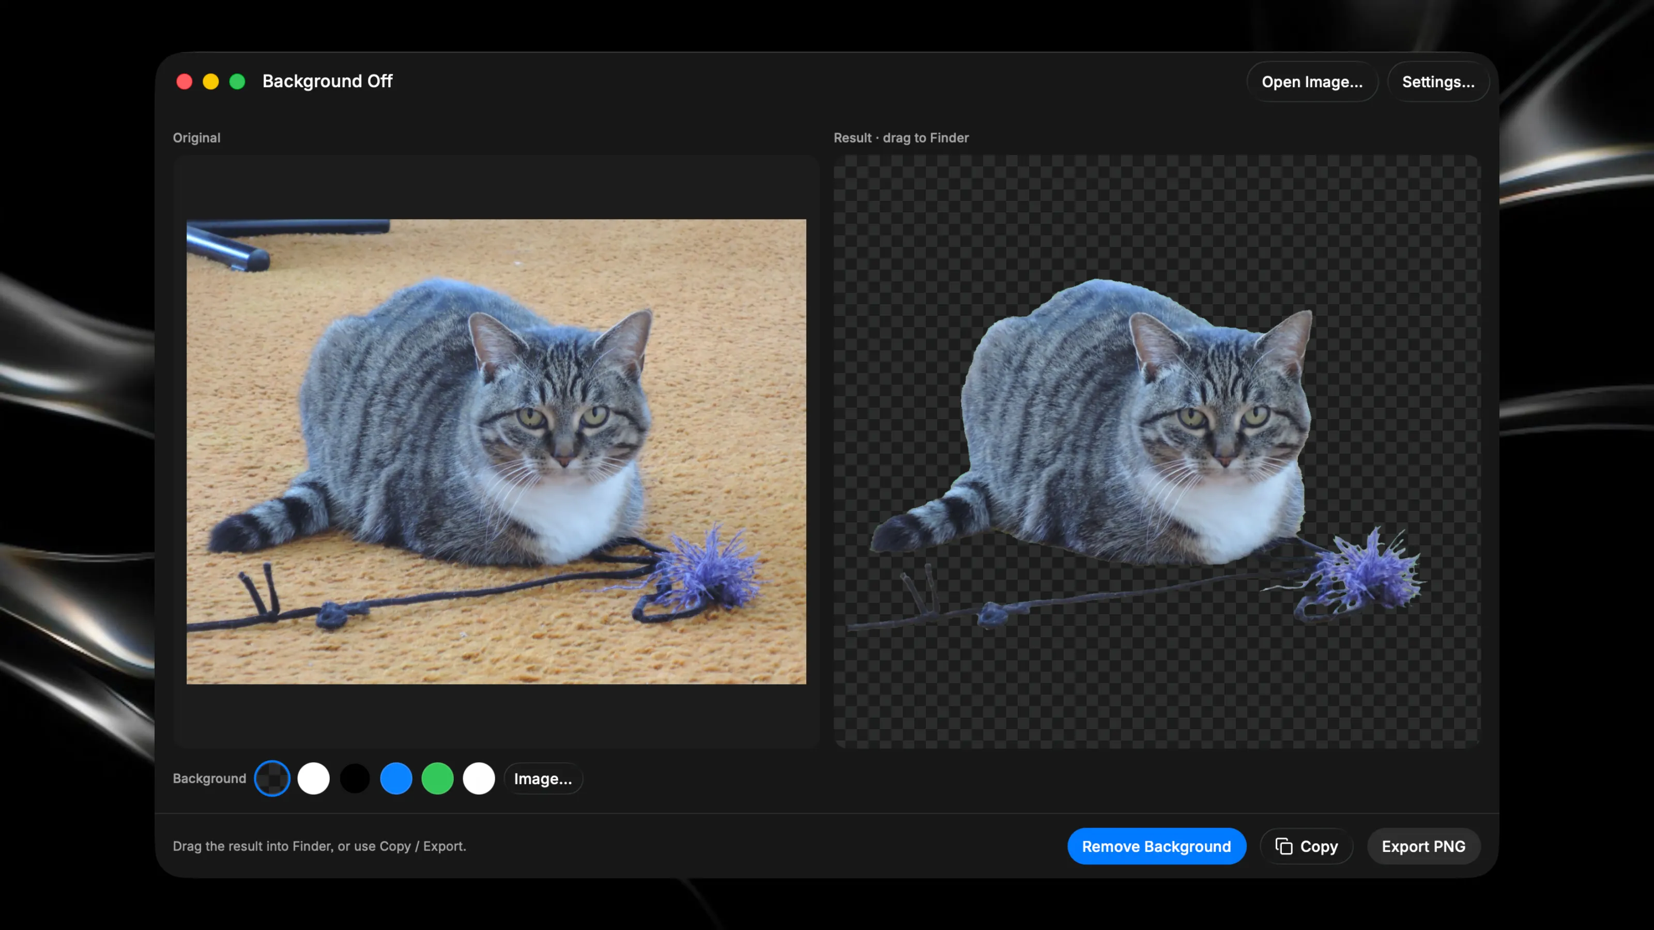The image size is (1654, 930).
Task: Open the Image... background chooser
Action: pos(543,779)
